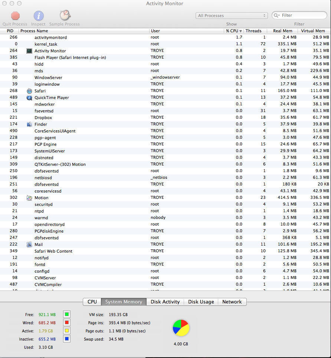The image size is (331, 358).
Task: Click the green Free memory swatch
Action: tap(67, 314)
